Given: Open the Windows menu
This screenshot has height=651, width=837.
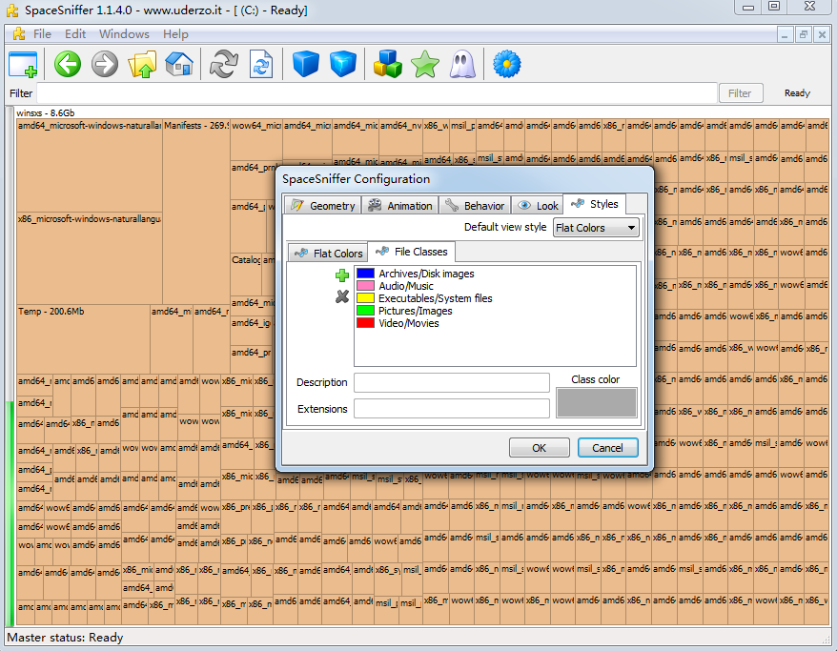Looking at the screenshot, I should point(124,34).
